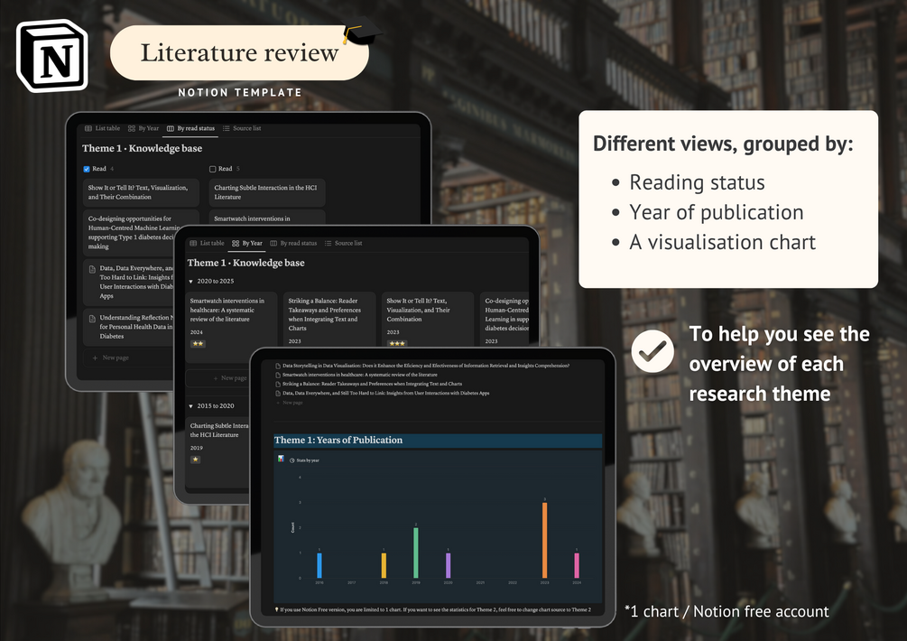Open 'By Year' tab in the By read status tablet
Image resolution: width=907 pixels, height=641 pixels.
[143, 128]
